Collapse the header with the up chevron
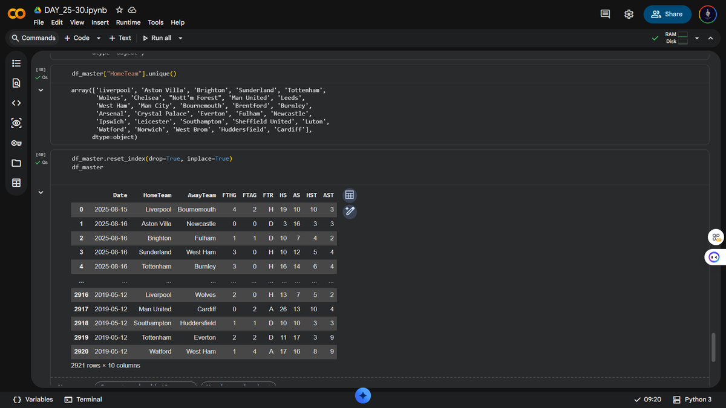The width and height of the screenshot is (726, 408). click(711, 38)
